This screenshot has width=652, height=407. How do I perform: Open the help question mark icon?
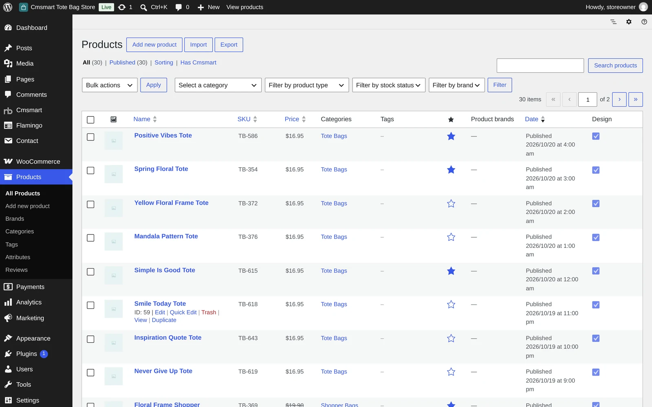[x=644, y=22]
